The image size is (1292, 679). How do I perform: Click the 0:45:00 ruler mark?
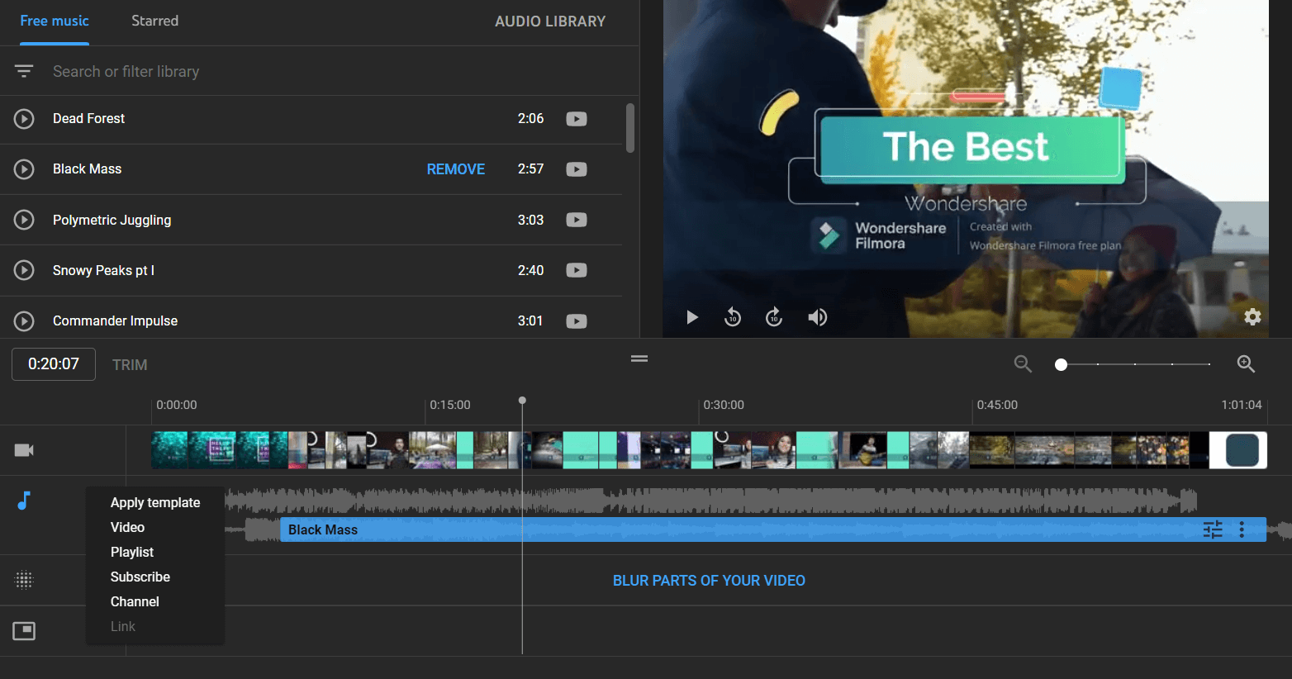click(x=997, y=406)
